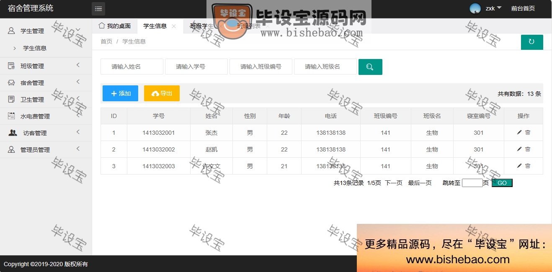Delete the row for 张杰
This screenshot has height=272, width=552.
tap(528, 132)
